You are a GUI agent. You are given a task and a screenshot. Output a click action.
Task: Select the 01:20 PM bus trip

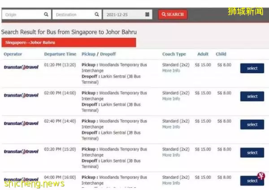pos(252,68)
